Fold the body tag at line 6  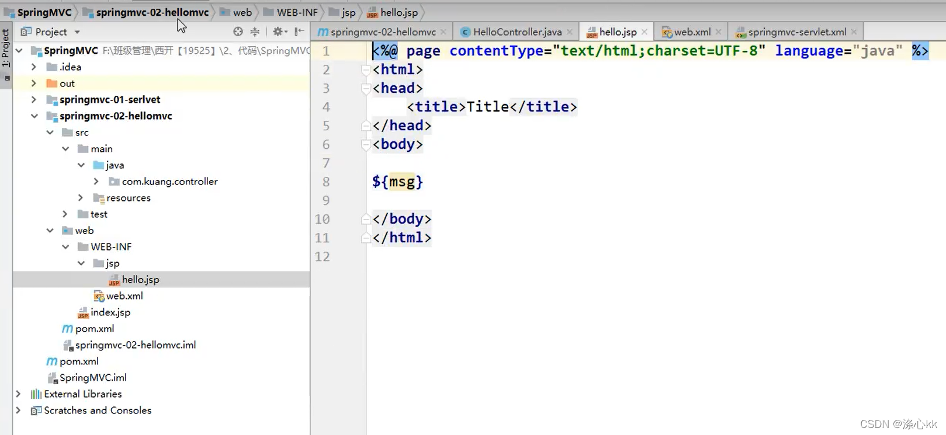366,145
